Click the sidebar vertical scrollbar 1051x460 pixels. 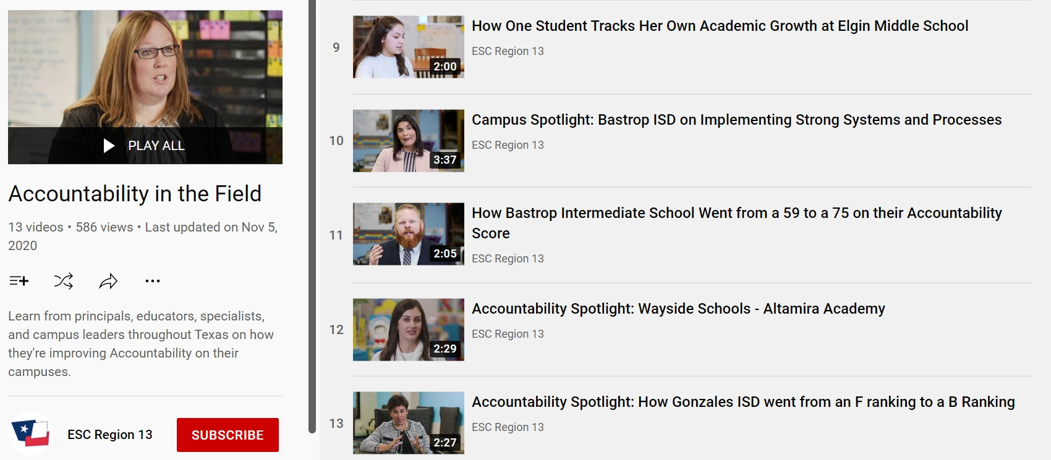pos(312,216)
